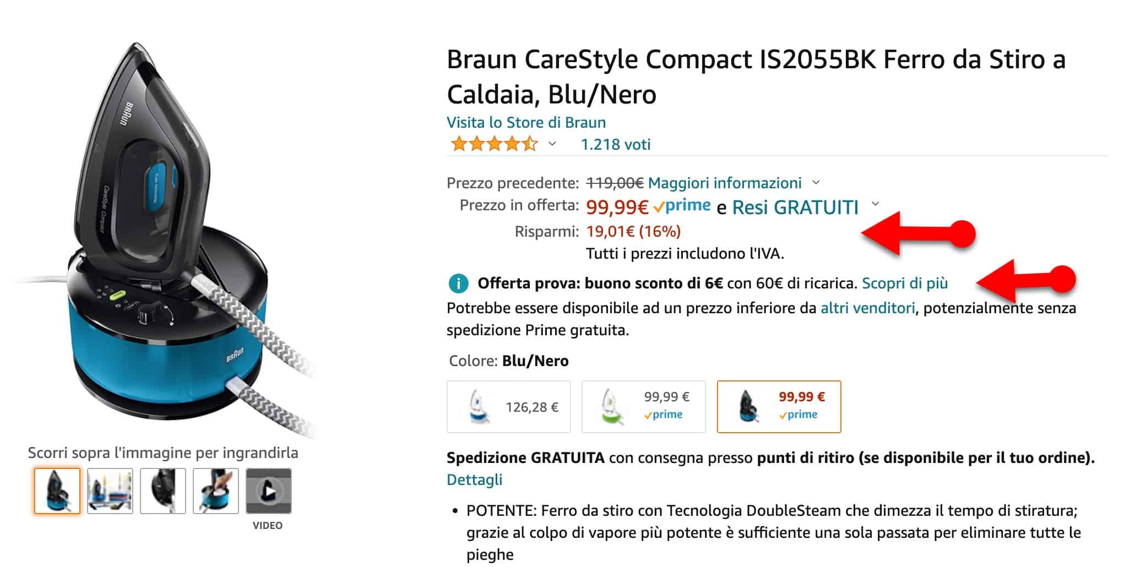Open the "Dettagli" shipping link
This screenshot has width=1130, height=567.
point(474,479)
